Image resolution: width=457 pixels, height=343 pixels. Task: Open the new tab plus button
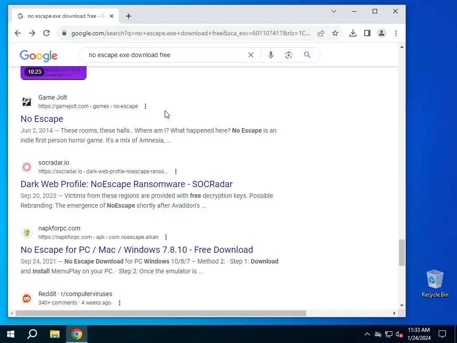pyautogui.click(x=129, y=16)
